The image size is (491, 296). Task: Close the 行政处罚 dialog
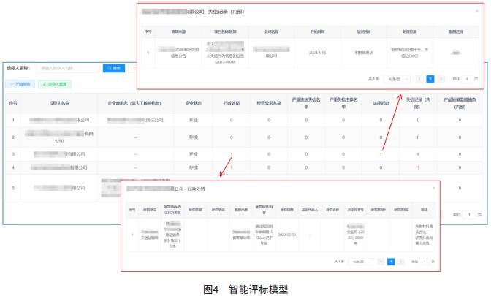click(434, 188)
